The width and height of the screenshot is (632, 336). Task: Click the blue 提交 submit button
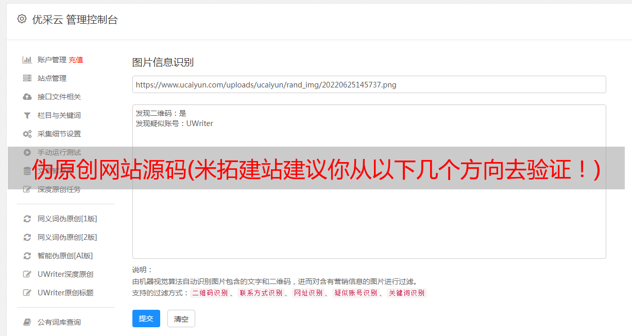pos(146,319)
